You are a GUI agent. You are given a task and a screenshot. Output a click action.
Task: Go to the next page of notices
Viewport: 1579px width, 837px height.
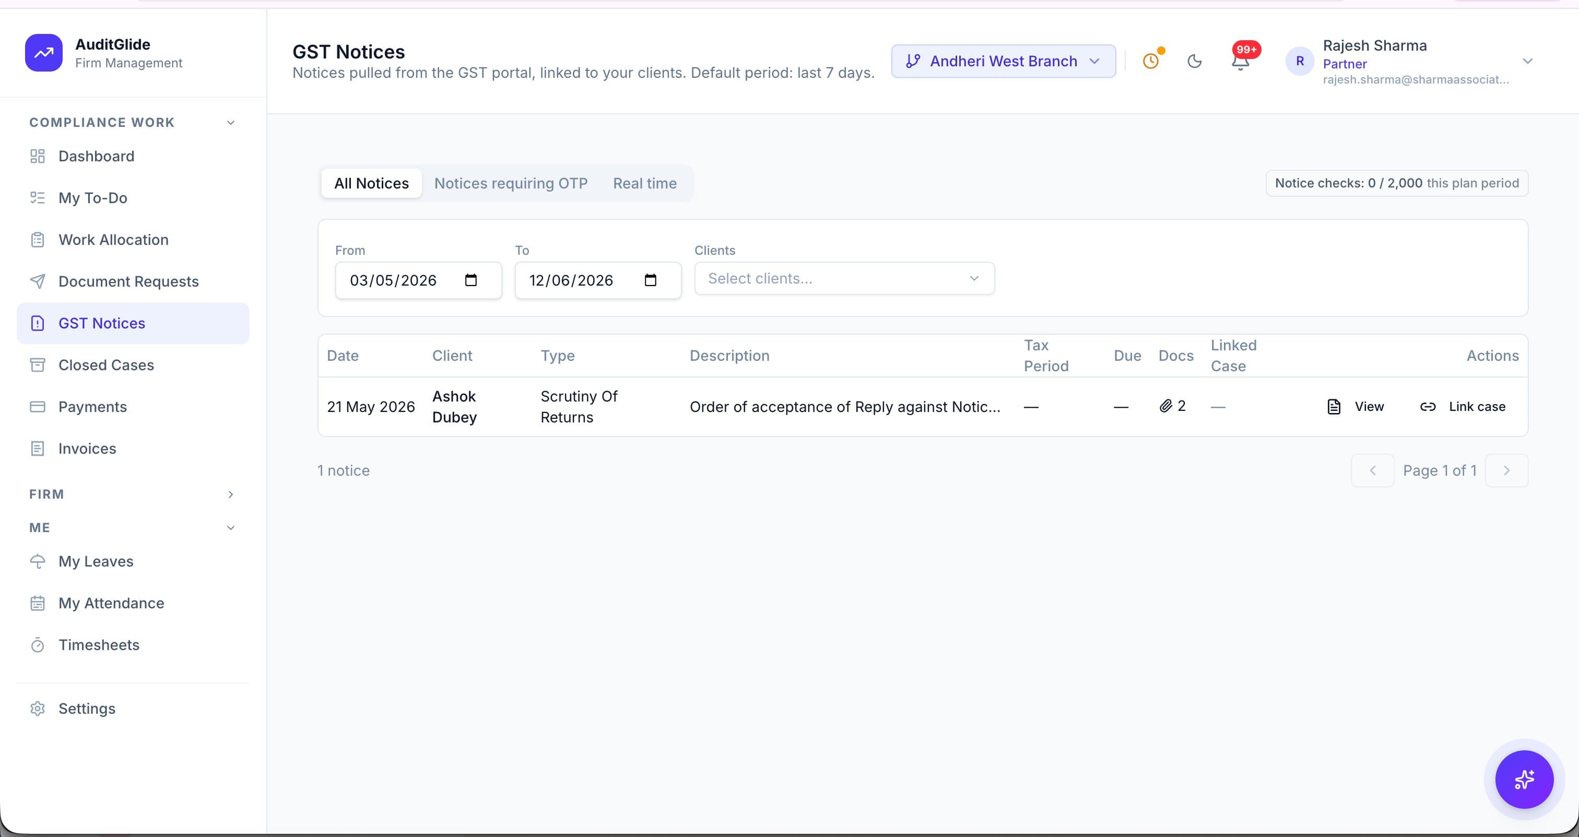(x=1506, y=470)
